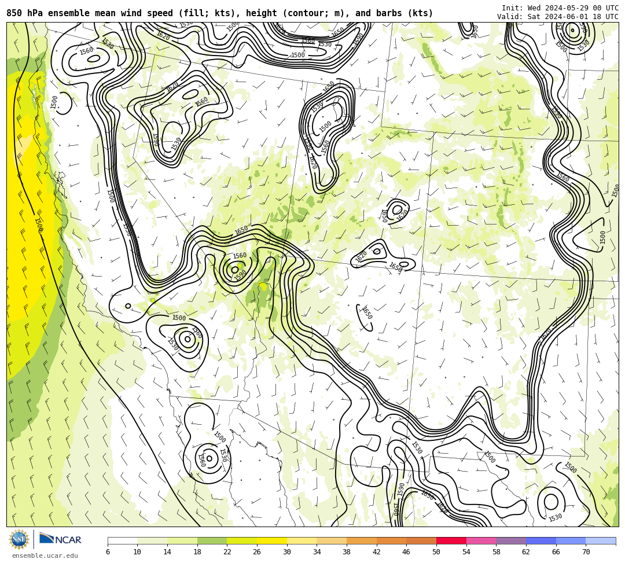Screen dimensions: 625x563
Task: Pick the light blue colorbar segment above 70
Action: [x=601, y=540]
